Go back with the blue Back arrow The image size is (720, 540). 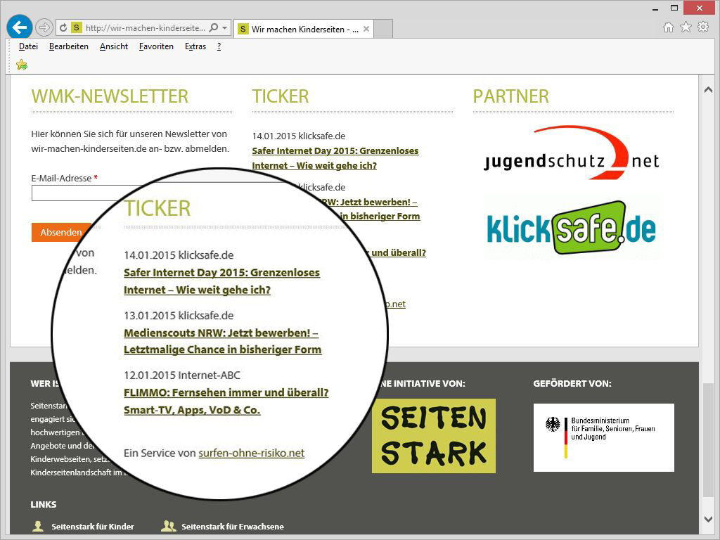(x=19, y=27)
